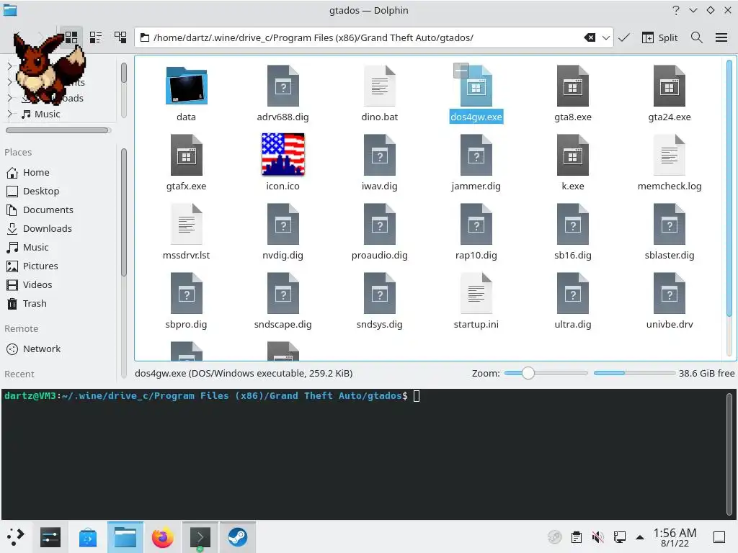Image resolution: width=738 pixels, height=553 pixels.
Task: Click the Split view button
Action: tap(659, 37)
